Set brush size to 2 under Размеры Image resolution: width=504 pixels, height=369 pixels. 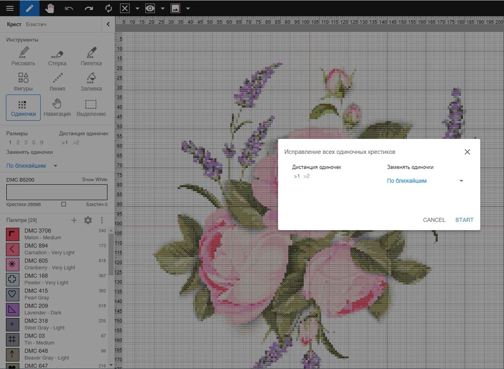tap(18, 142)
